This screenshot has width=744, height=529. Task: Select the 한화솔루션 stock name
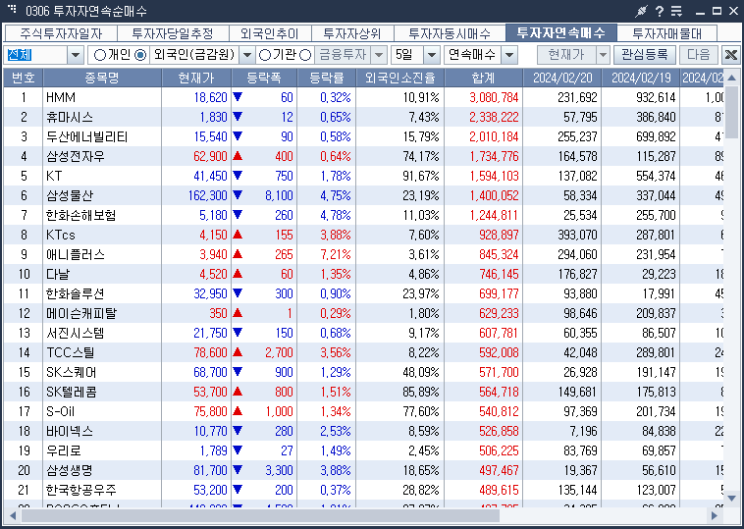[x=76, y=293]
